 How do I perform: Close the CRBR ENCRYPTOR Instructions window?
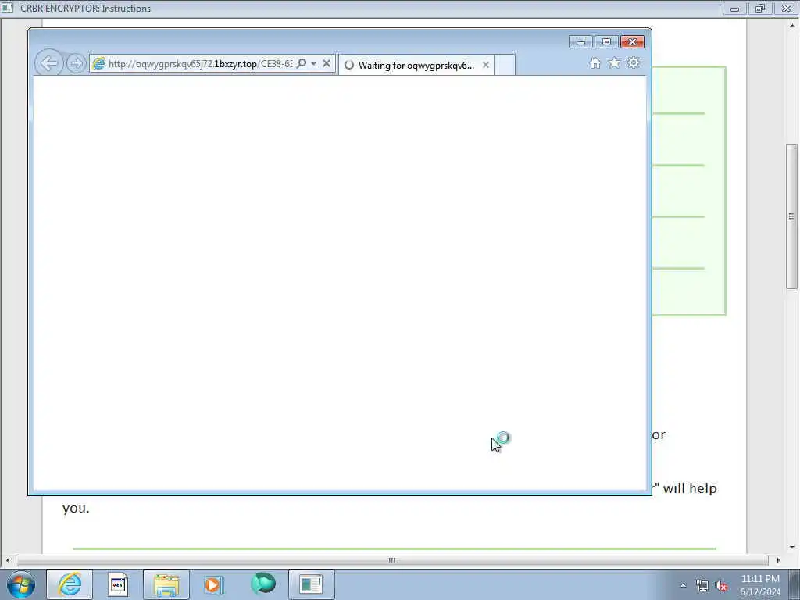[786, 9]
